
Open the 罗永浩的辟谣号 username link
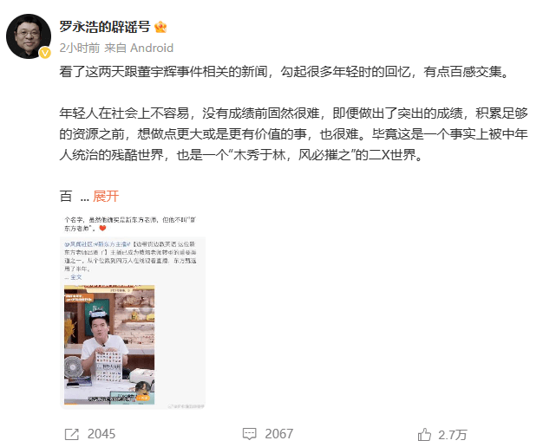click(105, 27)
